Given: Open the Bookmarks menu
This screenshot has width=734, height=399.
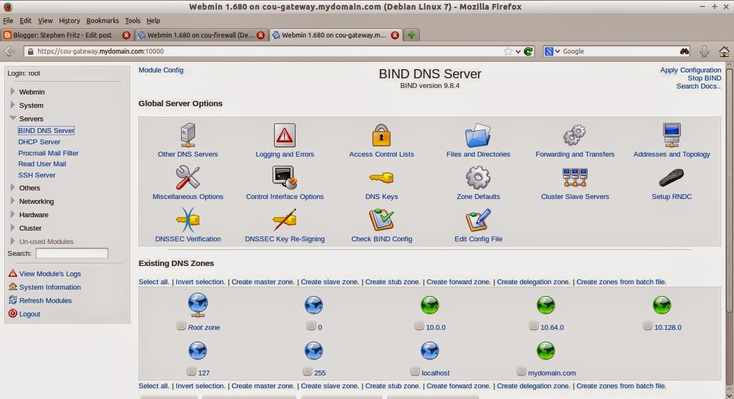Looking at the screenshot, I should (103, 20).
